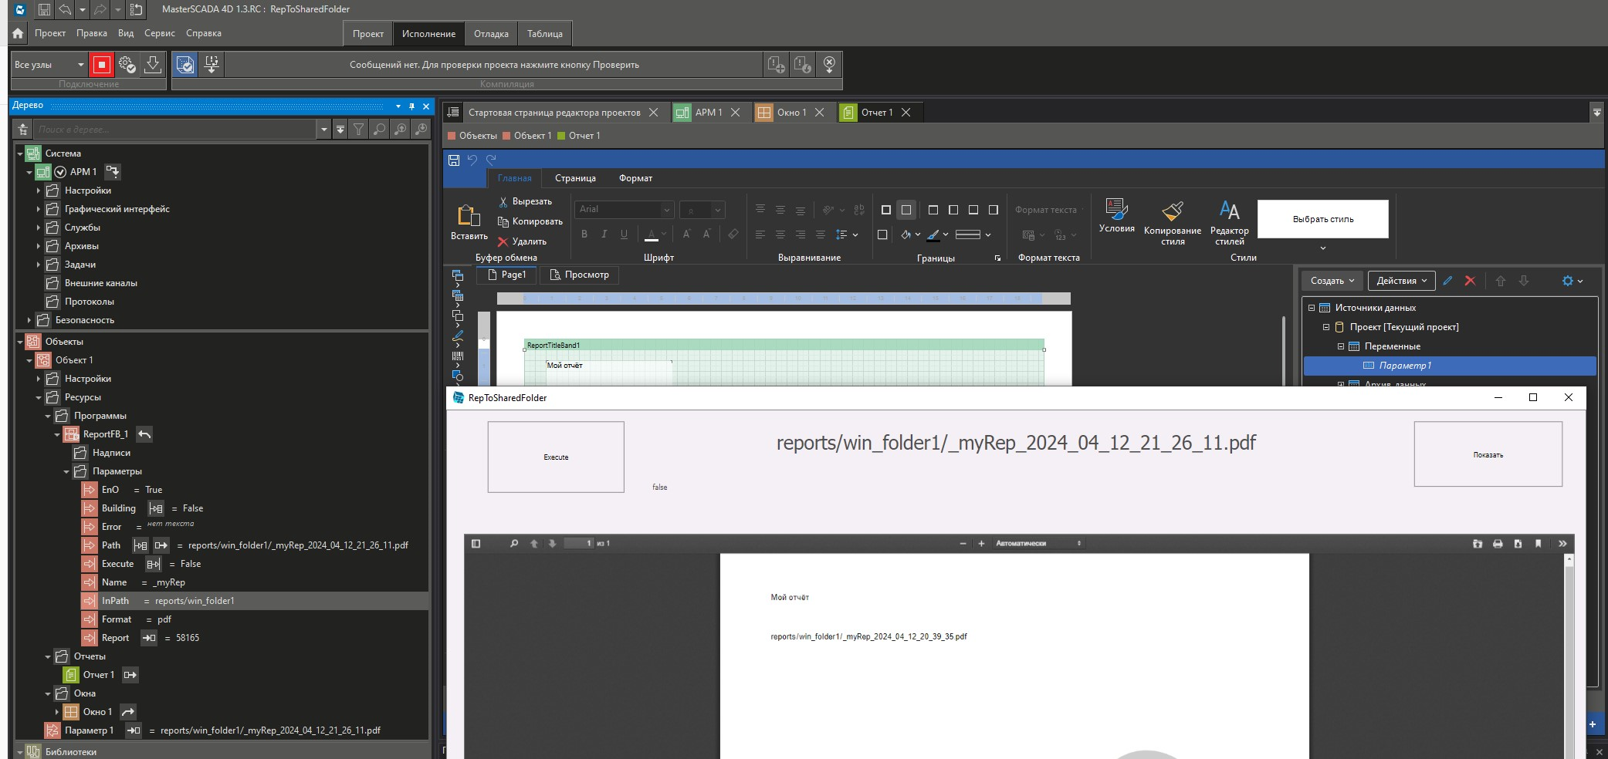Click the red stop runtime button
The image size is (1608, 759).
pos(101,65)
